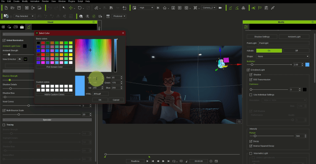
Task: Click the magnifier inspect icon in second toolbar
Action: [x=88, y=16]
